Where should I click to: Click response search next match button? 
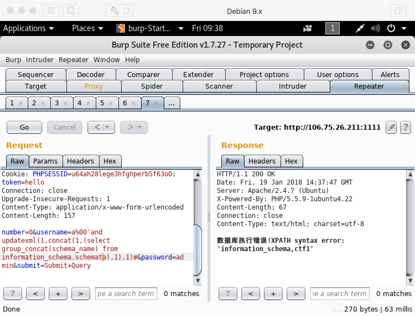[296, 294]
